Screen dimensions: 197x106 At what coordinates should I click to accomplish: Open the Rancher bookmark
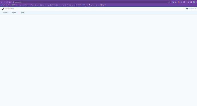point(85,5)
